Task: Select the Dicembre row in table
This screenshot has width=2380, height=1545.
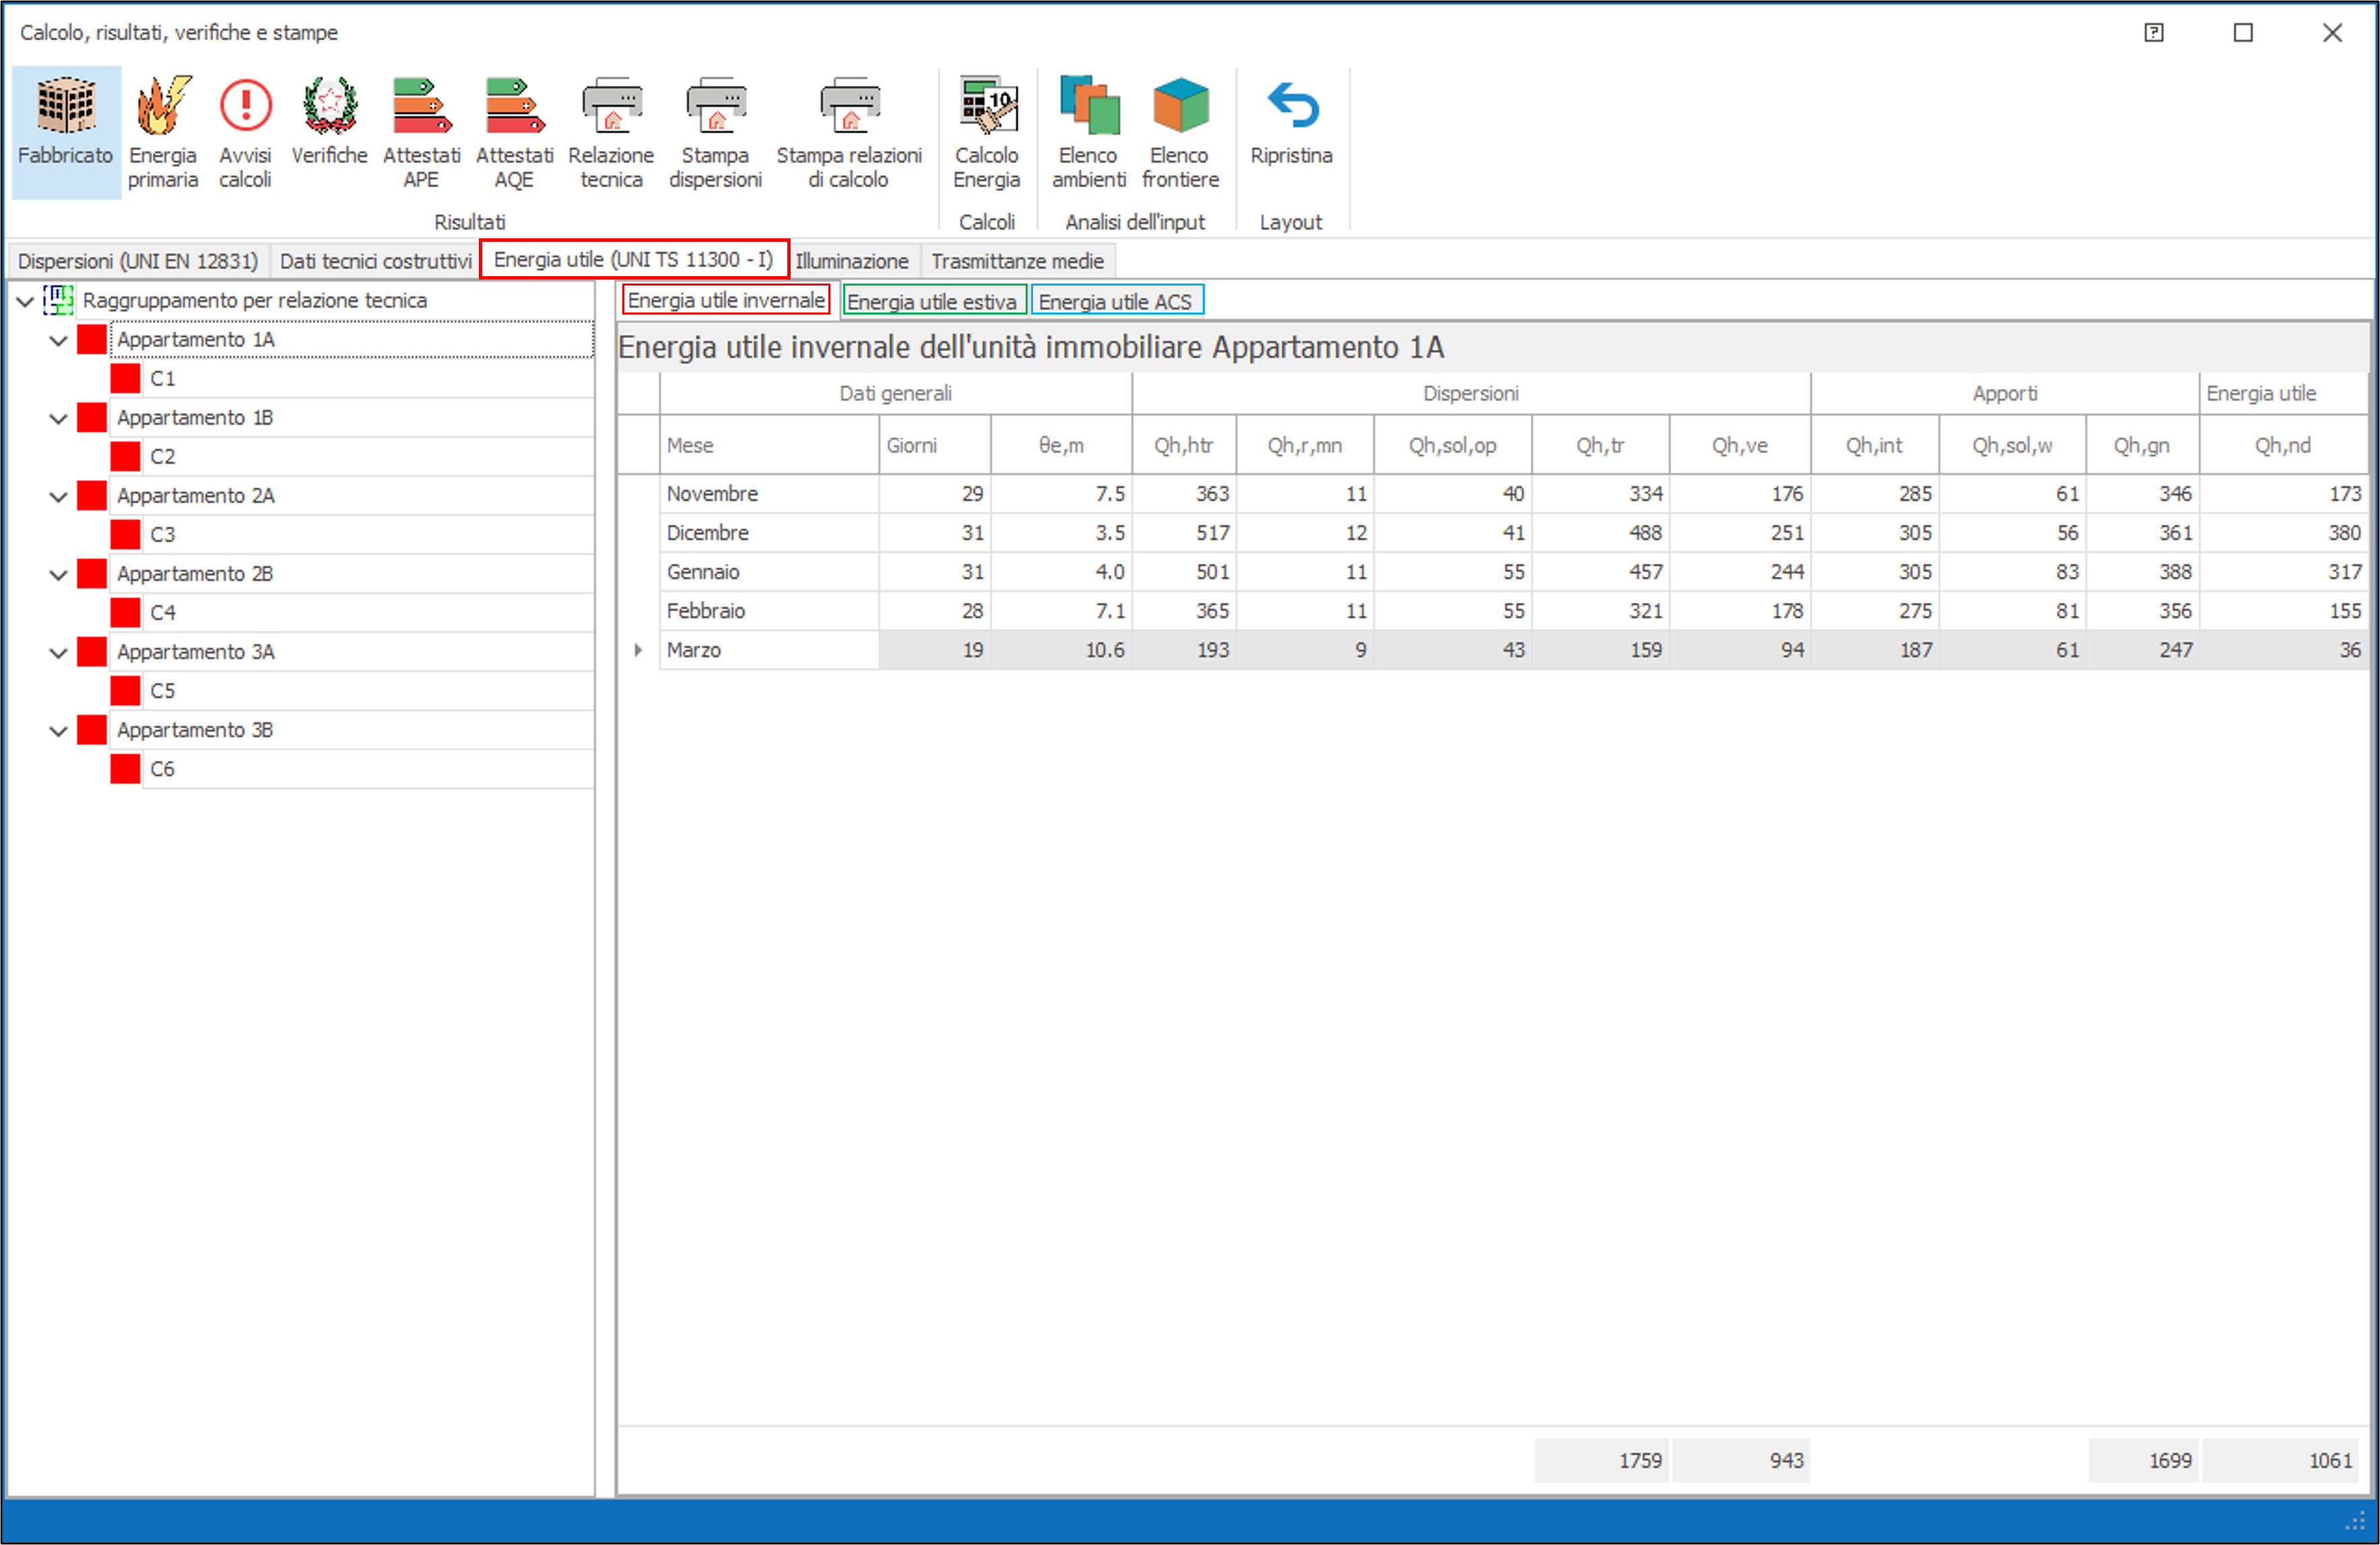Action: click(707, 533)
